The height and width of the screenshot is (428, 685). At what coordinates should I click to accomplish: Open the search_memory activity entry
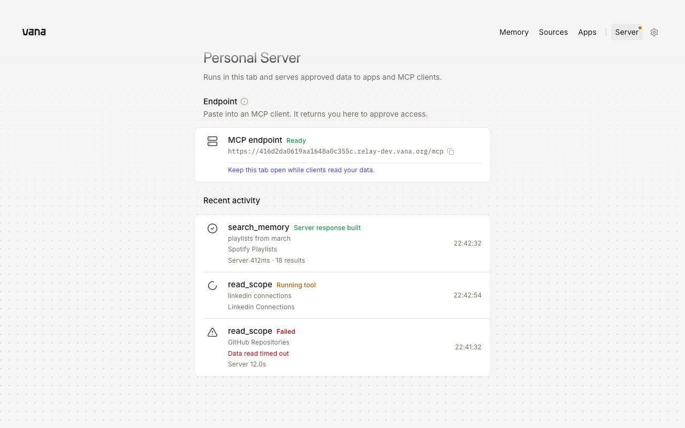click(x=342, y=243)
